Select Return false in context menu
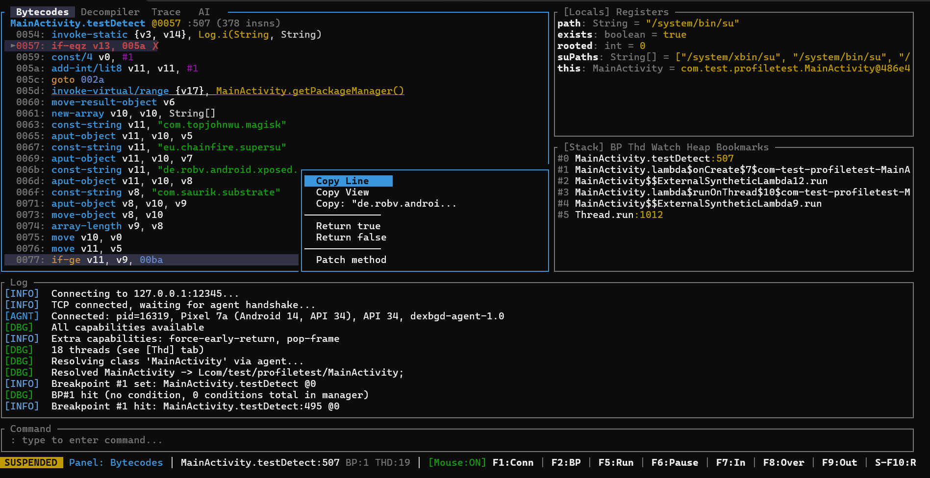Image resolution: width=930 pixels, height=478 pixels. click(351, 237)
